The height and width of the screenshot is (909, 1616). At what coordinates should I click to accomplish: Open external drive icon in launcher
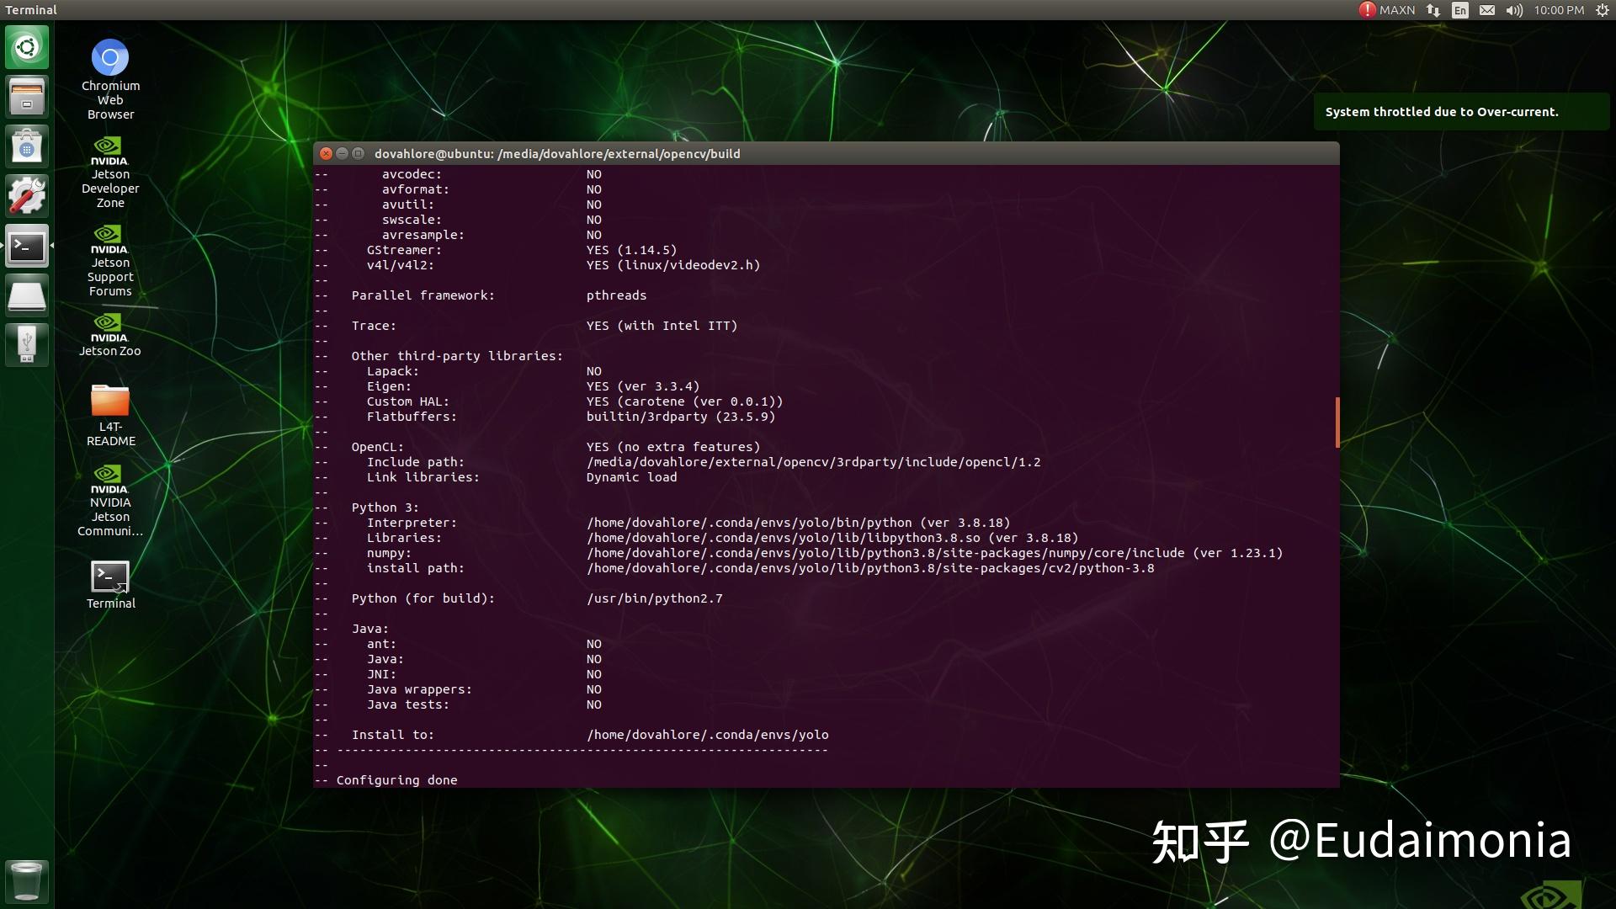click(27, 295)
